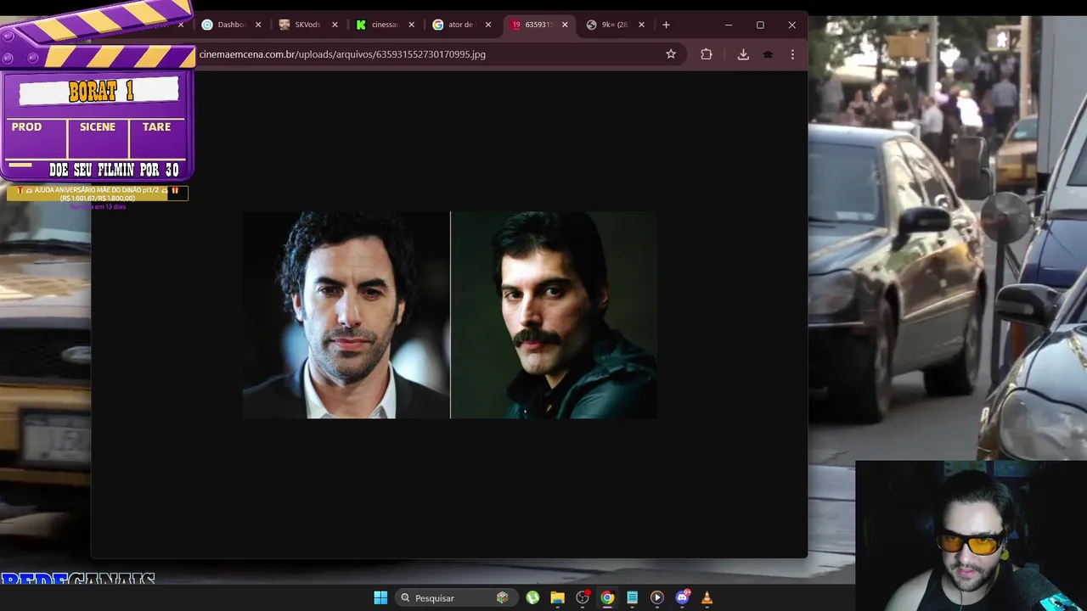Switch to the Dashboard tab
This screenshot has width=1087, height=611.
[x=231, y=25]
